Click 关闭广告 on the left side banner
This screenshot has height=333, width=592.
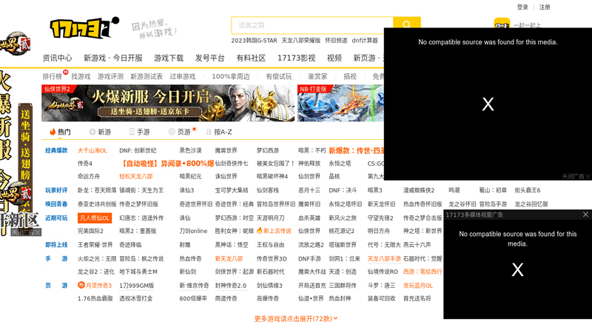pos(25,232)
